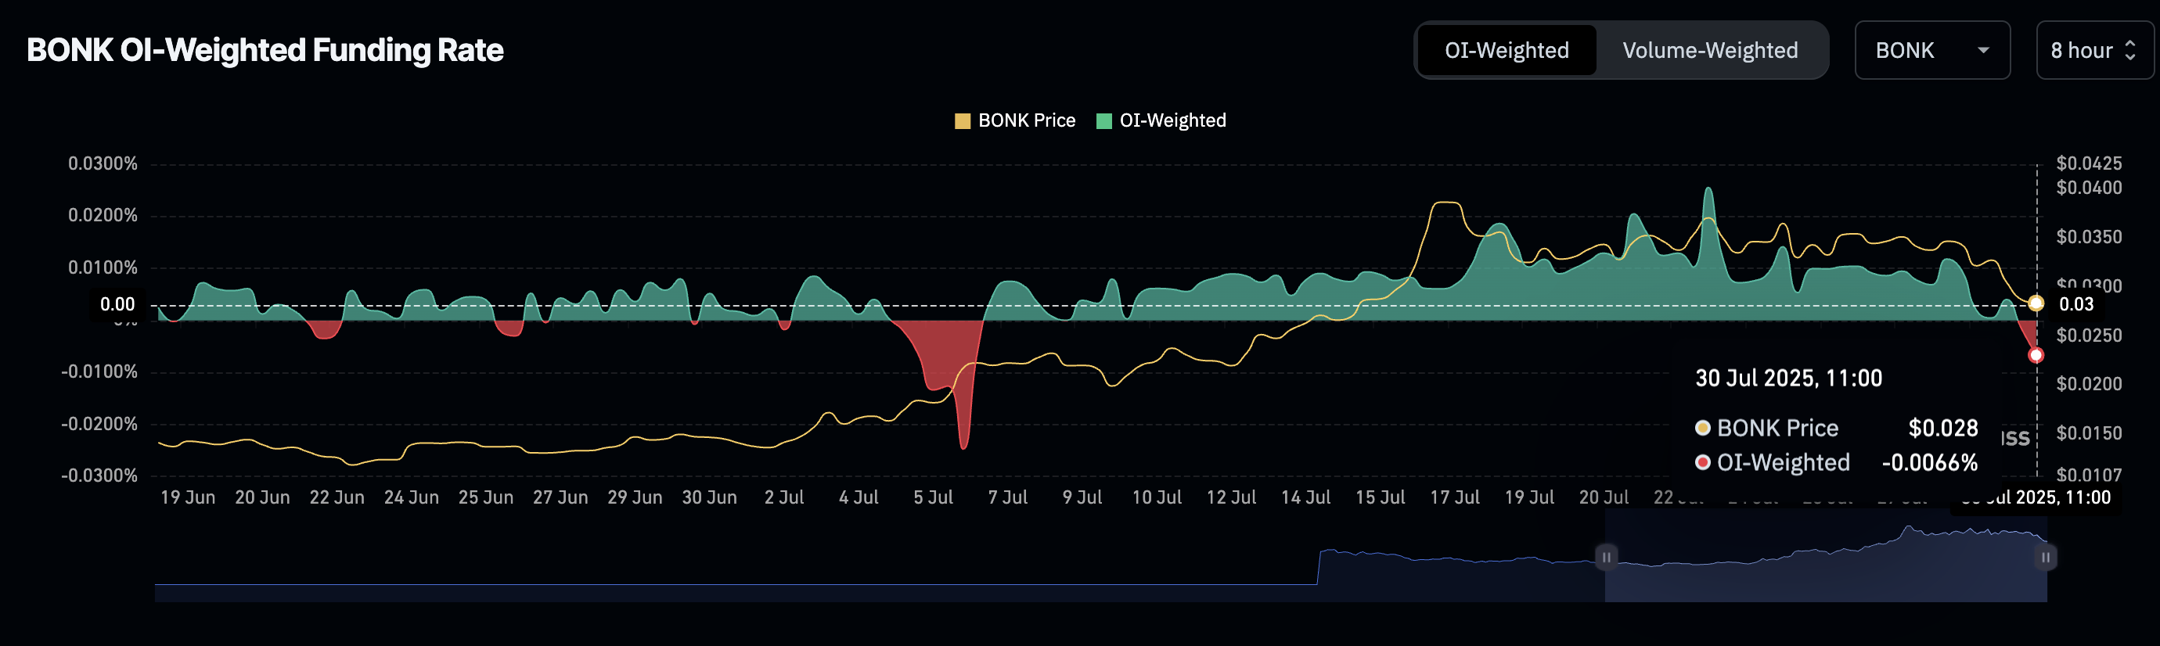Click the 0.03 crosshair label on right axis
Image resolution: width=2160 pixels, height=646 pixels.
(2076, 304)
